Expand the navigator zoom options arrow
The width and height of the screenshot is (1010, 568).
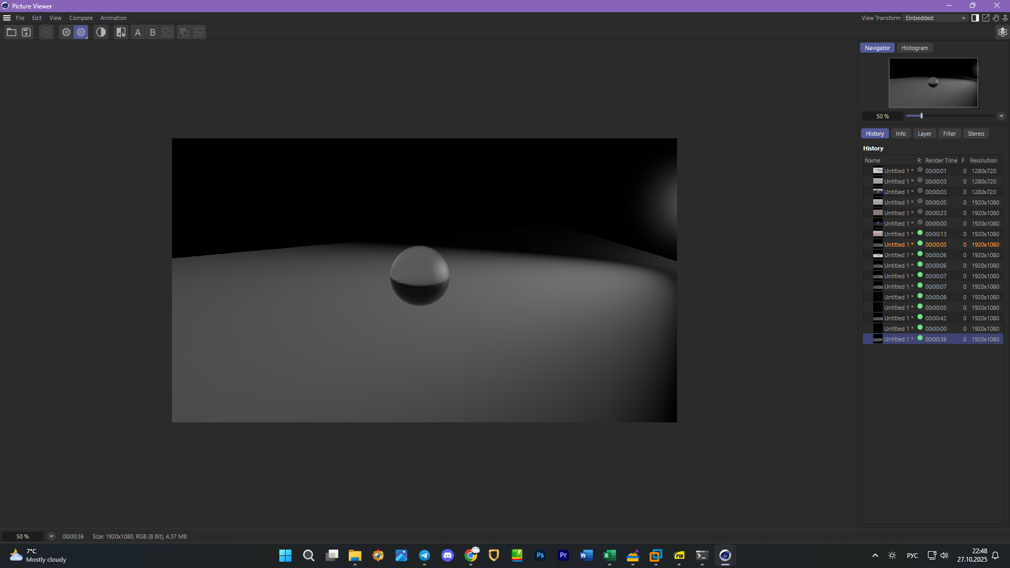coord(1002,116)
